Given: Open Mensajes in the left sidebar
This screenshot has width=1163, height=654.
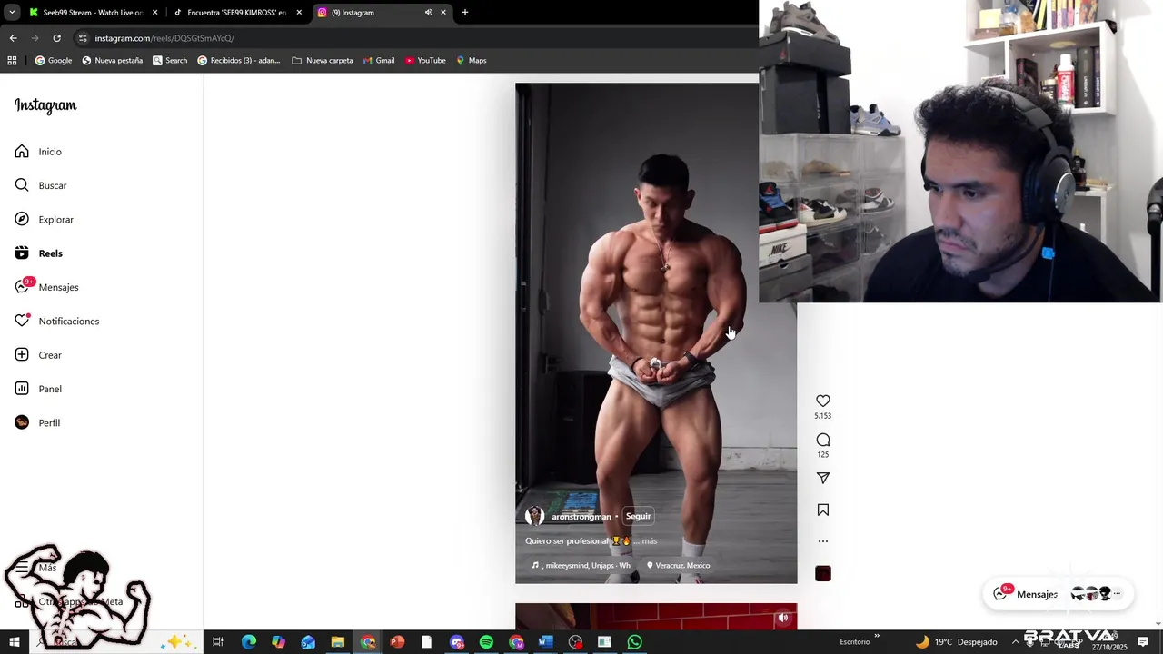Looking at the screenshot, I should (x=46, y=287).
